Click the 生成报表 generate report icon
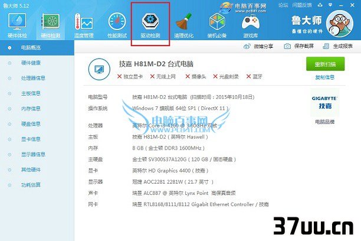Image resolution: width=361 pixels, height=241 pixels. coord(326,46)
